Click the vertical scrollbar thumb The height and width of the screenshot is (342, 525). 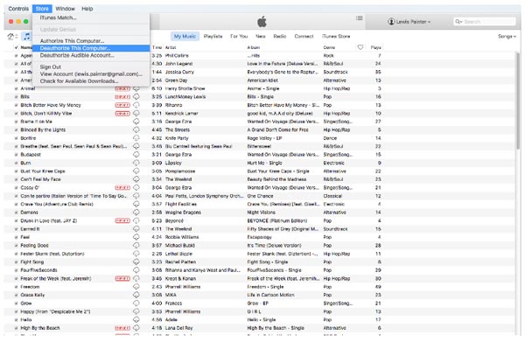518,101
